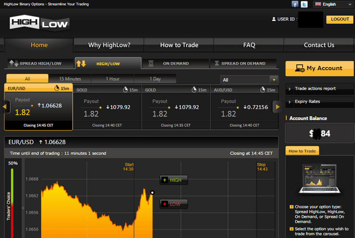Screen dimensions: 355x238
Task: Select the EUR/USD 15m option card
Action: pos(39,107)
